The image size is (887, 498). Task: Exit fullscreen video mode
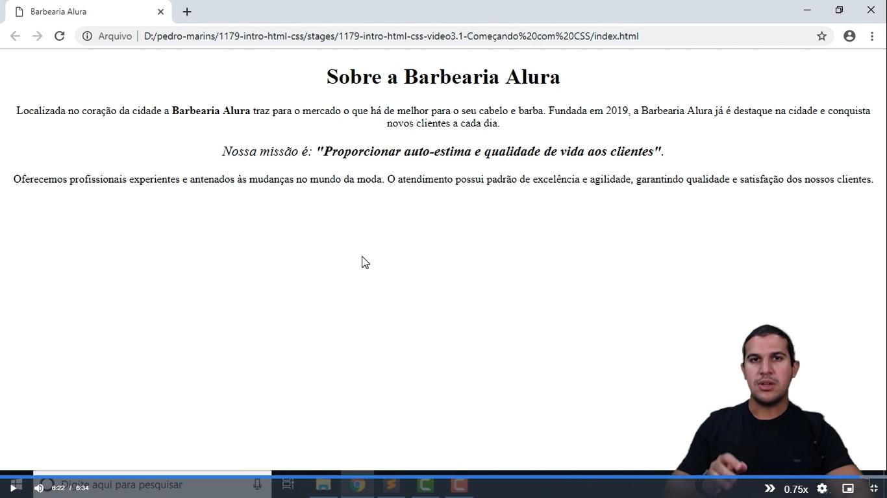tap(873, 488)
